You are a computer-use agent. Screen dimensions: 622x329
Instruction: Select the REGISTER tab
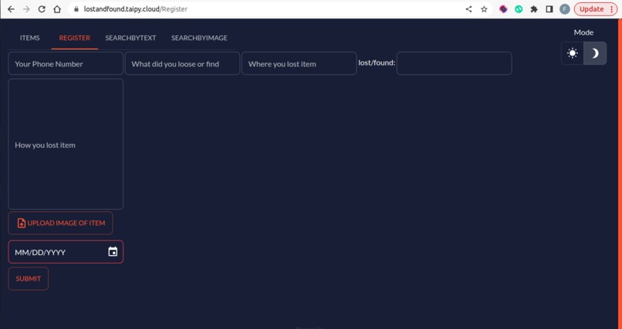(x=75, y=38)
